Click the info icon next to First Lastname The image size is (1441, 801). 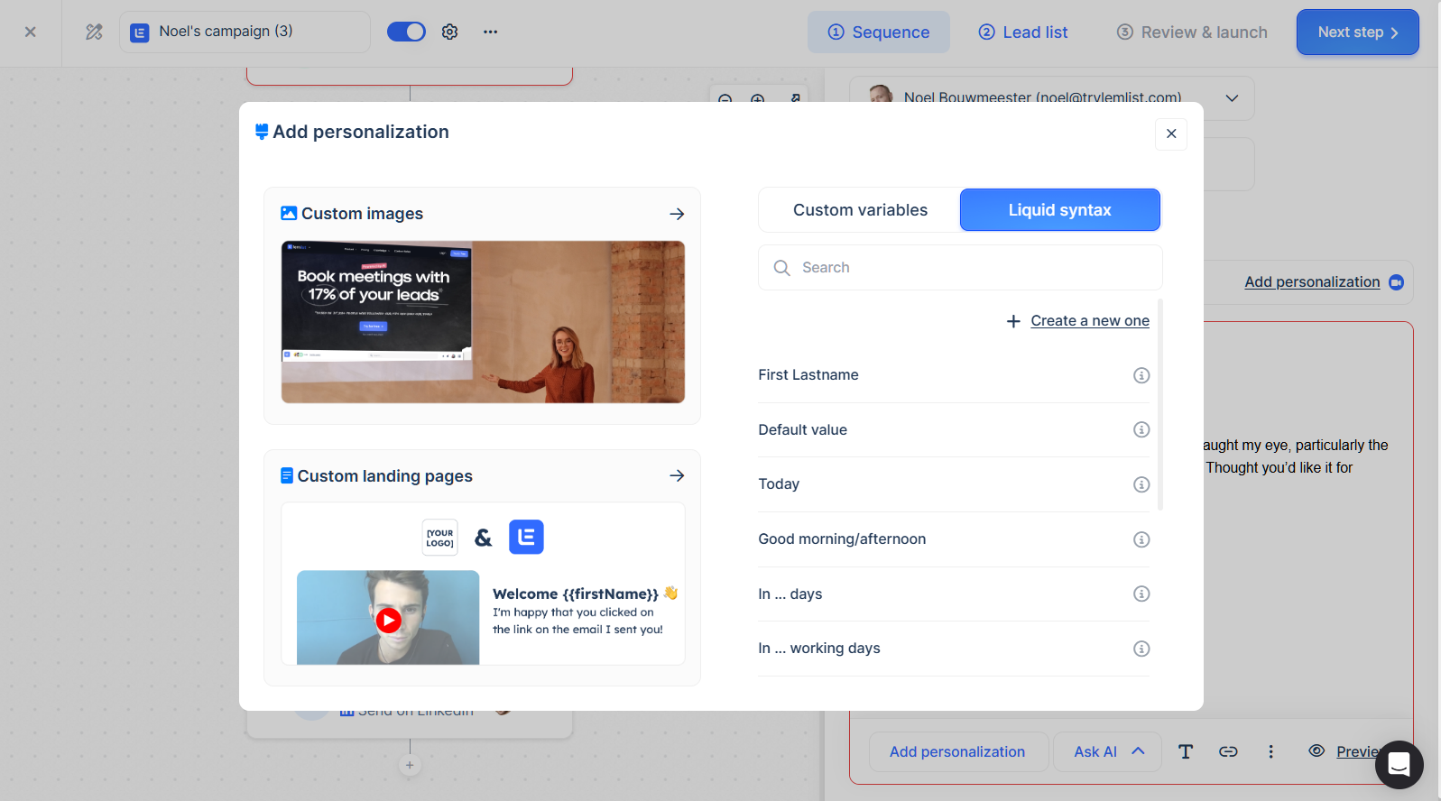tap(1141, 375)
